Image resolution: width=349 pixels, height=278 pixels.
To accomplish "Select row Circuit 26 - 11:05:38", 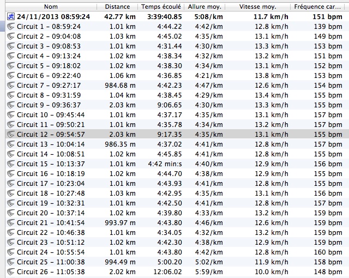I will [177, 272].
